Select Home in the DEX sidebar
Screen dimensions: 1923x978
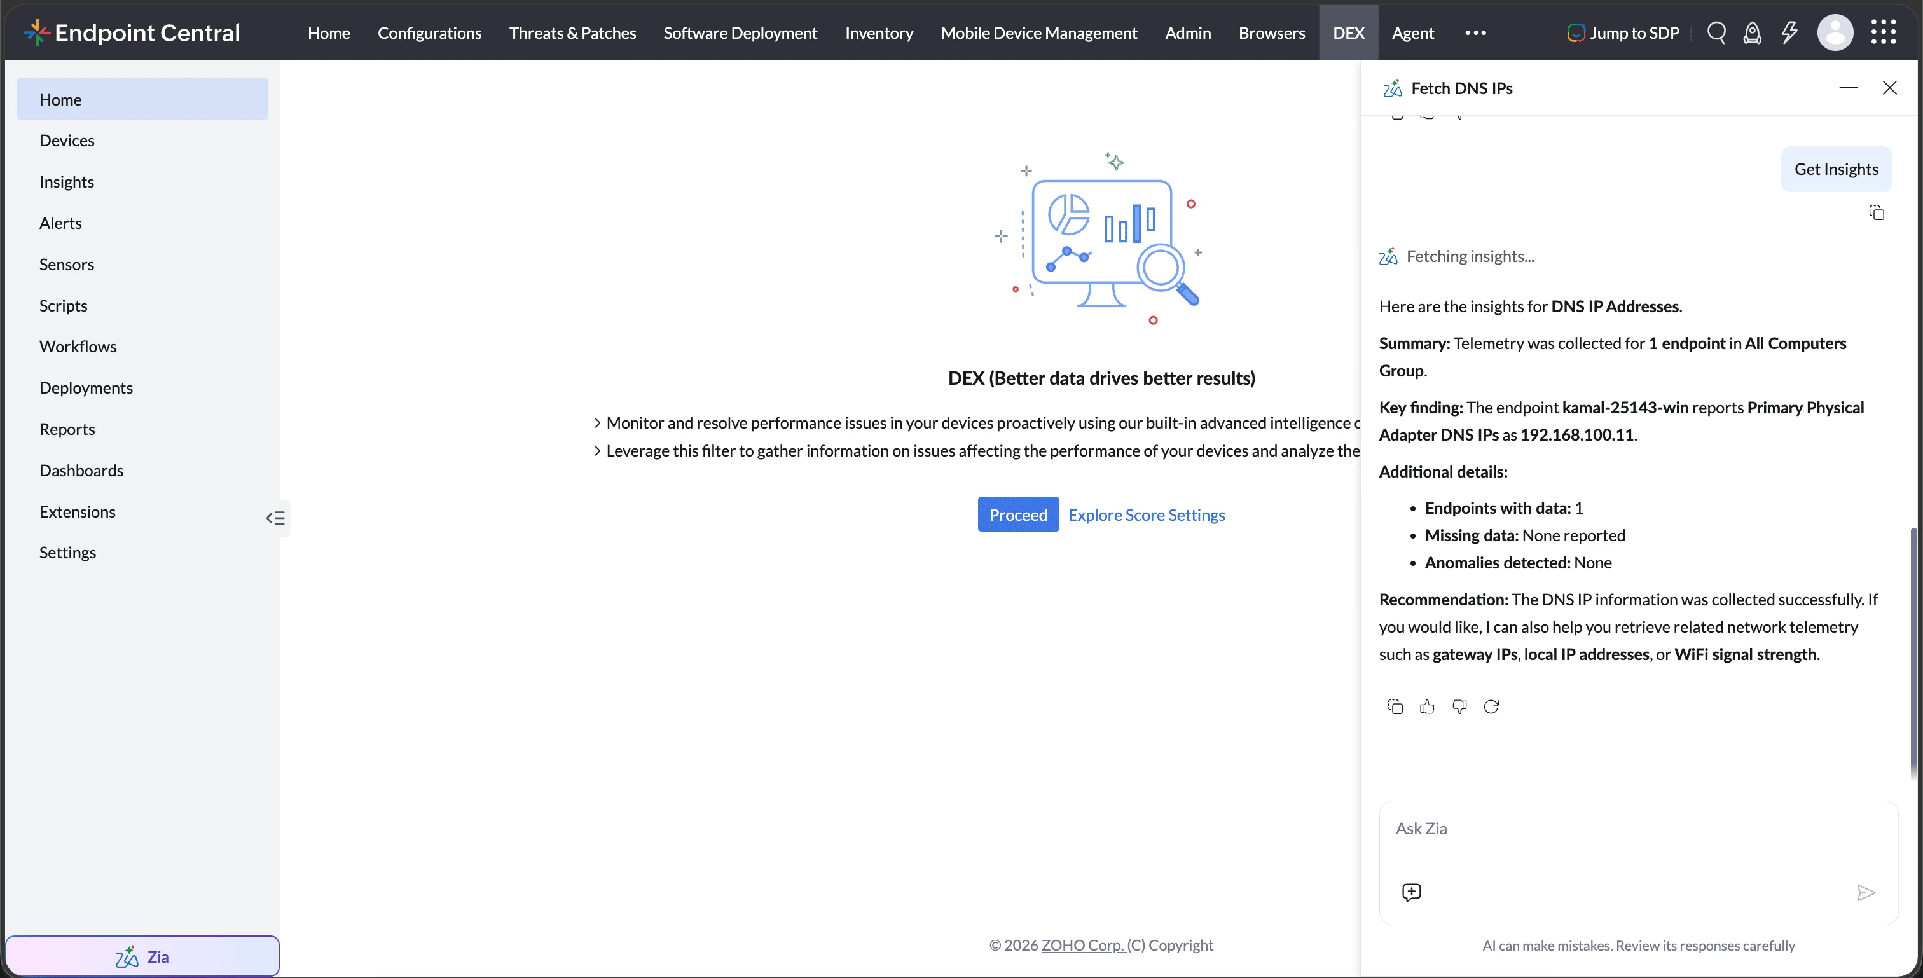pyautogui.click(x=142, y=99)
